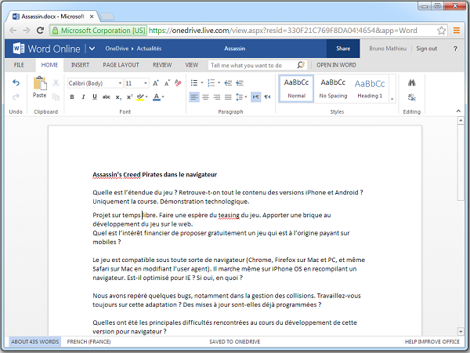Center align the paragraph
The image size is (470, 353).
(205, 97)
